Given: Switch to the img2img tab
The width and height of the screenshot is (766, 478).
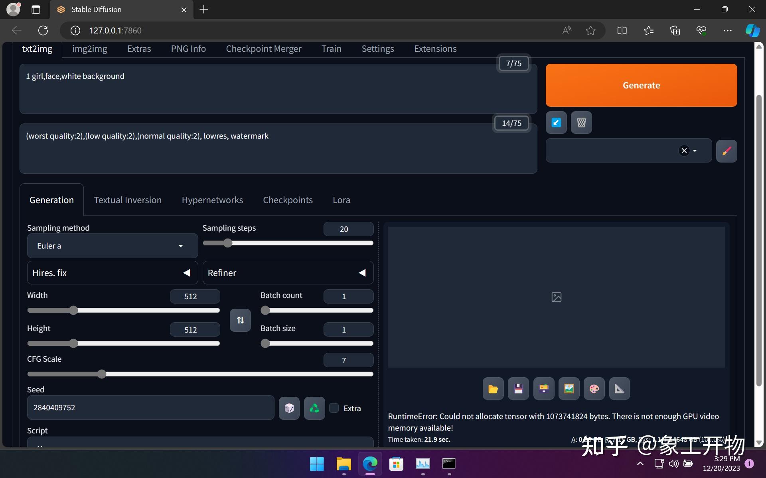Looking at the screenshot, I should point(89,49).
